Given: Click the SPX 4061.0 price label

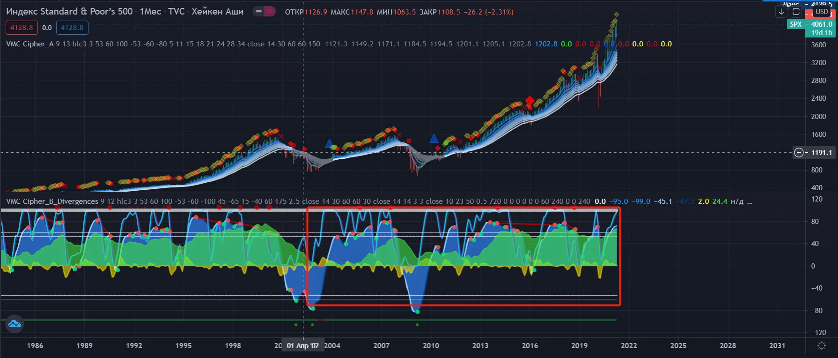Looking at the screenshot, I should coord(811,24).
